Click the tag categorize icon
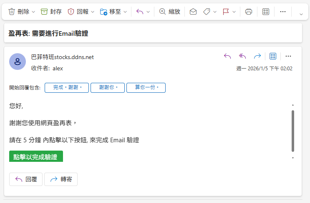310x203 pixels. tap(207, 12)
